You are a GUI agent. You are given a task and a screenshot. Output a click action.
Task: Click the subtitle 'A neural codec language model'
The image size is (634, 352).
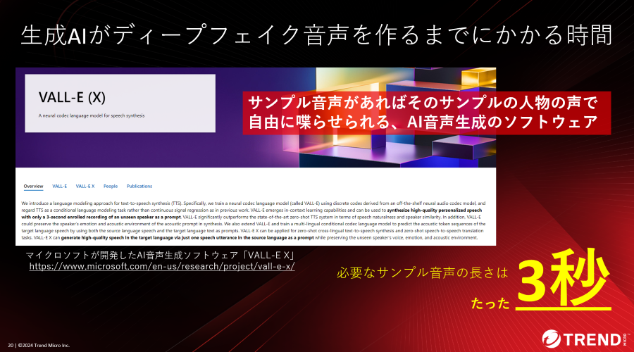(92, 115)
